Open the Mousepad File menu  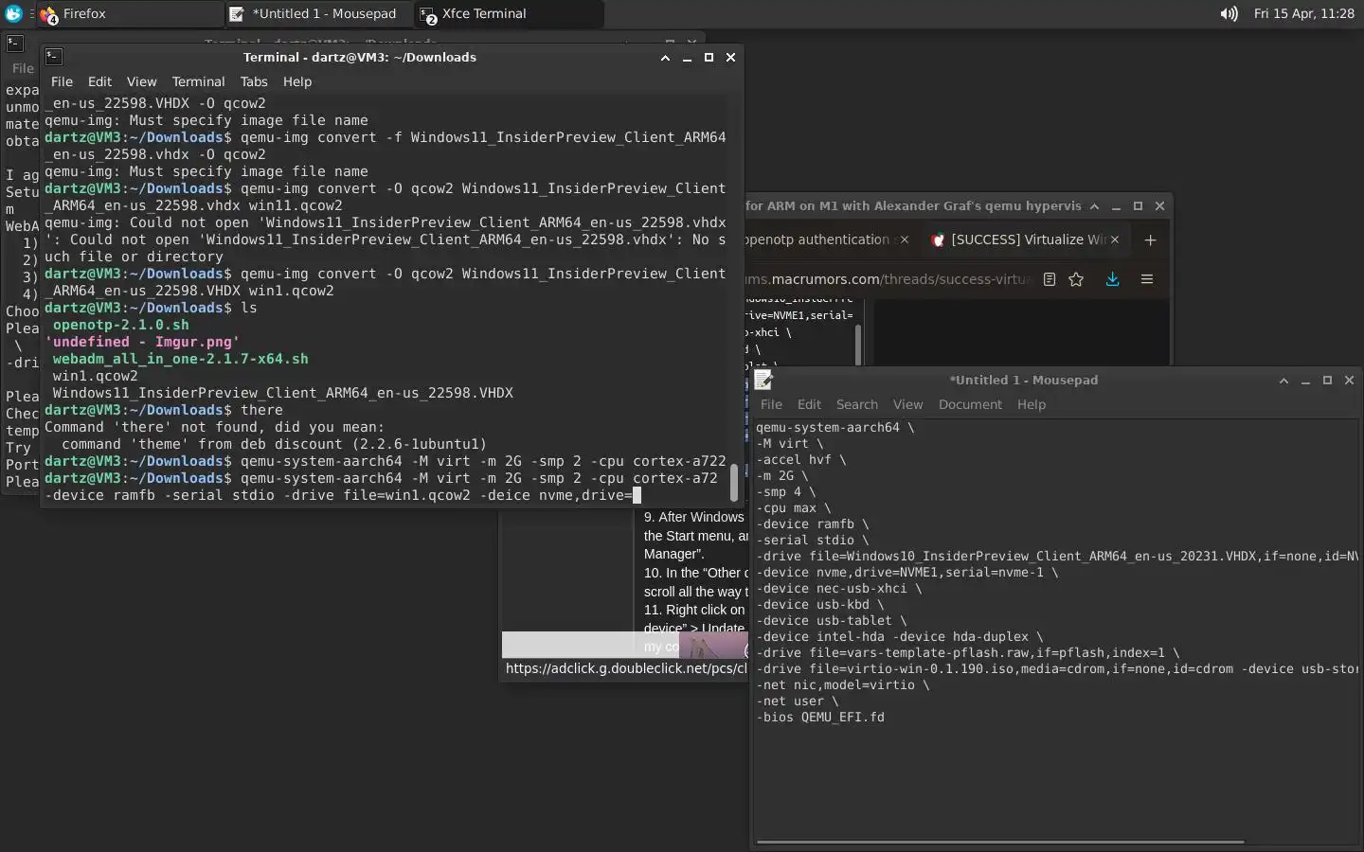[771, 404]
